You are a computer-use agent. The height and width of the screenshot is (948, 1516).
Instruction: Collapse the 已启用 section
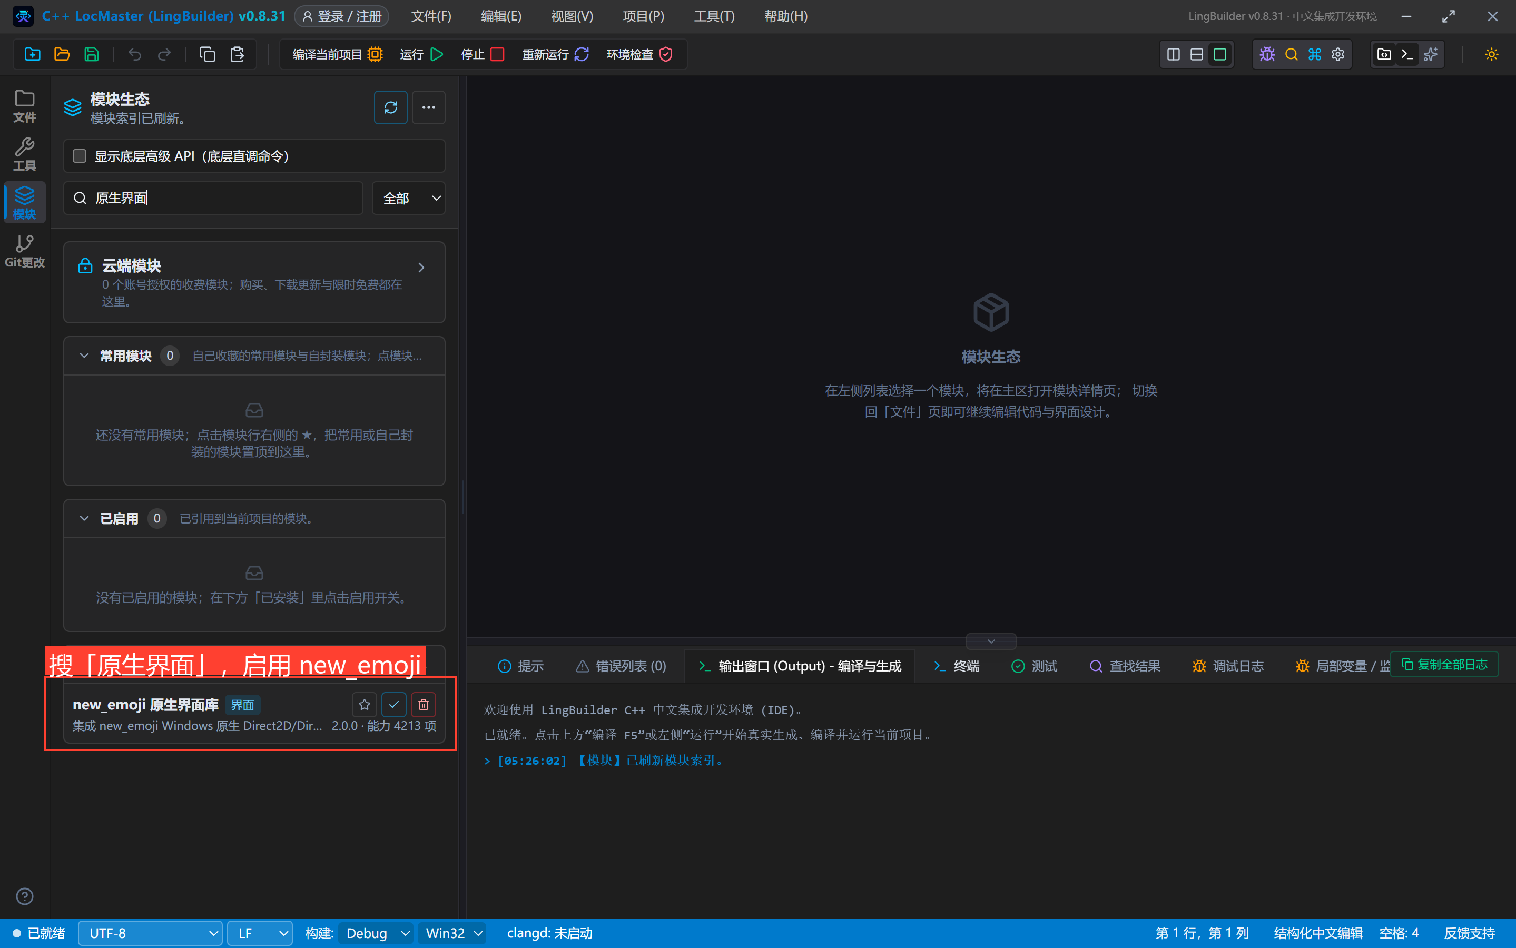pos(84,519)
